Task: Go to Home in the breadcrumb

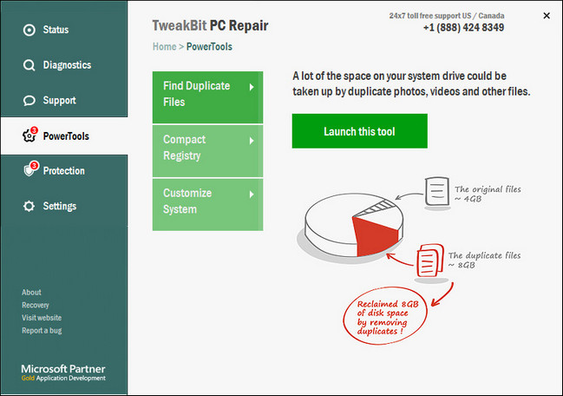Action: point(164,47)
